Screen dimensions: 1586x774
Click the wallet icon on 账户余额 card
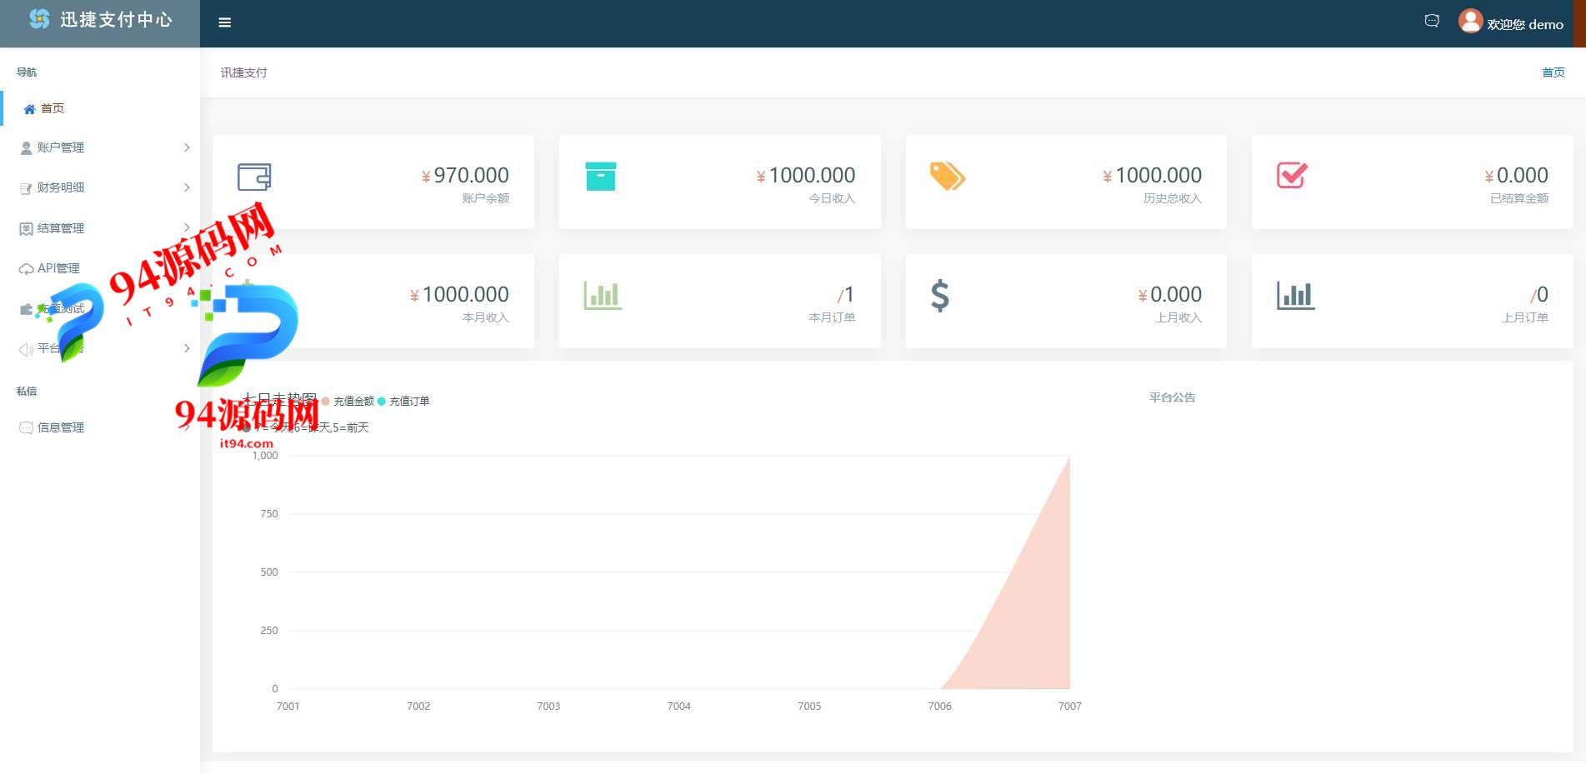click(254, 177)
